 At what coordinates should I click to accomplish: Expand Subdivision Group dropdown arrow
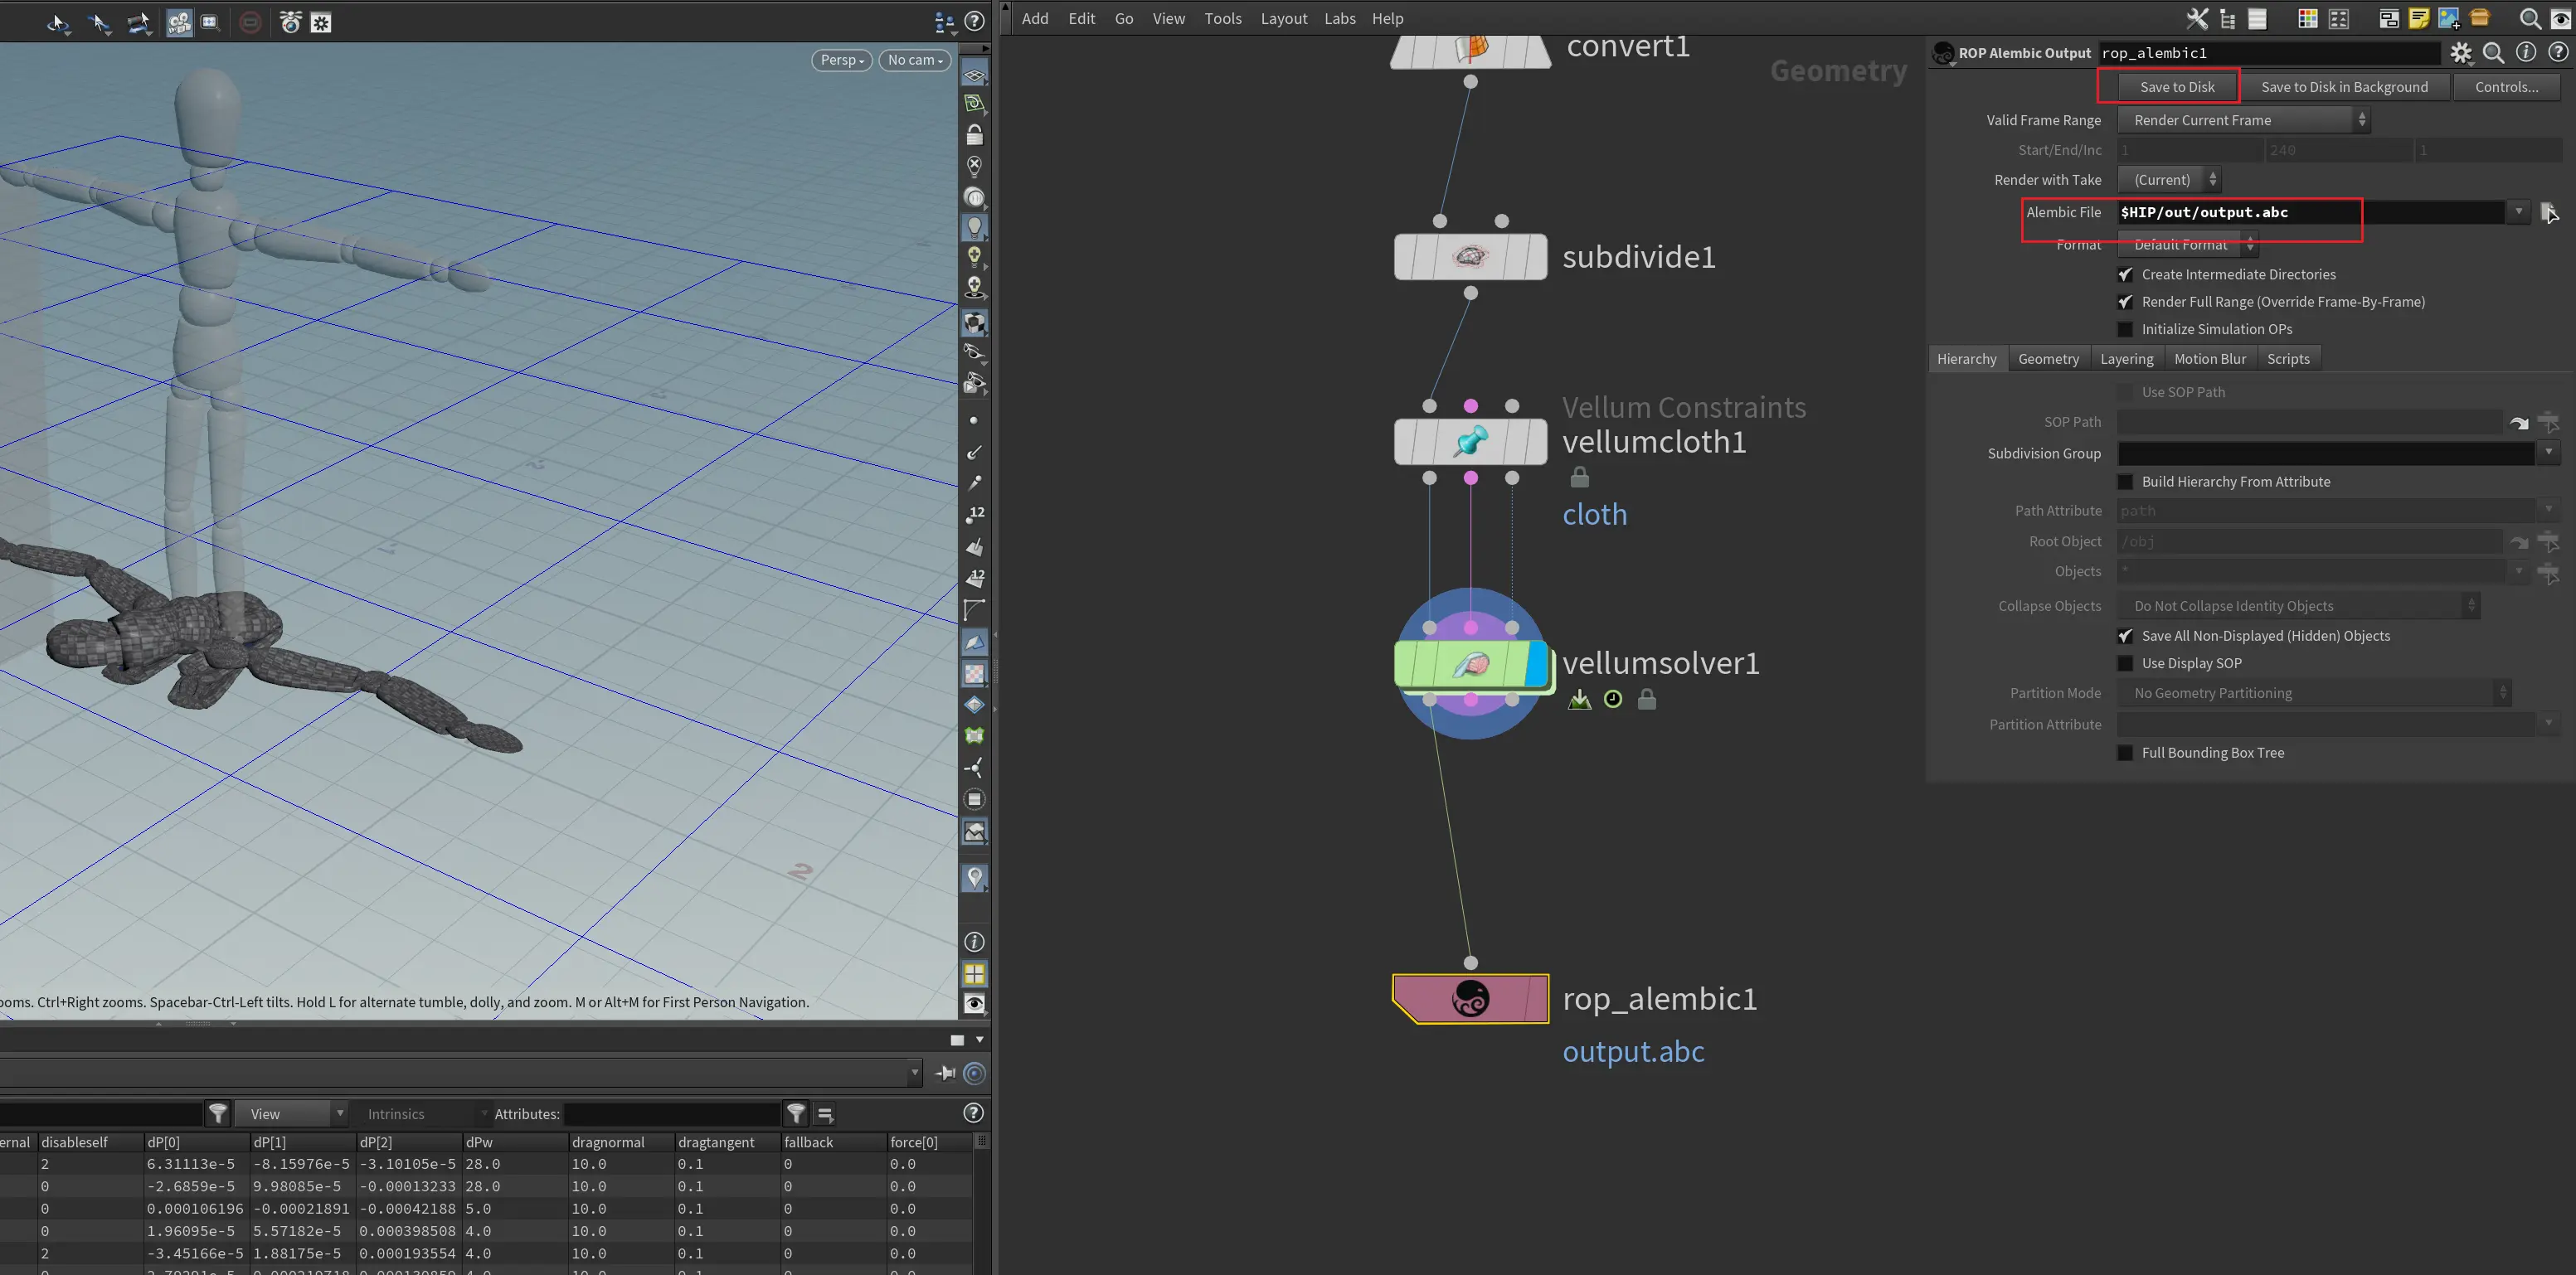coord(2548,453)
